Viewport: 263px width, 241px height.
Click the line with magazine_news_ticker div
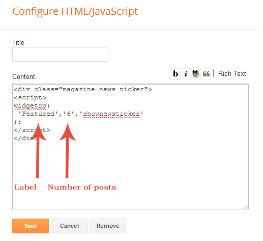83,89
